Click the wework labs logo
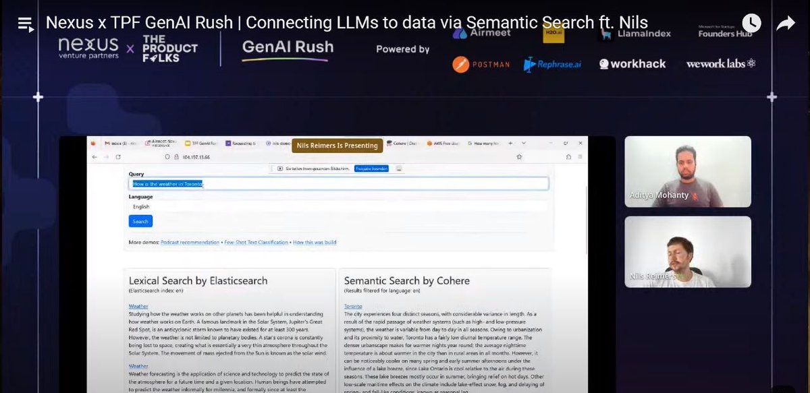810x393 pixels. [x=720, y=64]
